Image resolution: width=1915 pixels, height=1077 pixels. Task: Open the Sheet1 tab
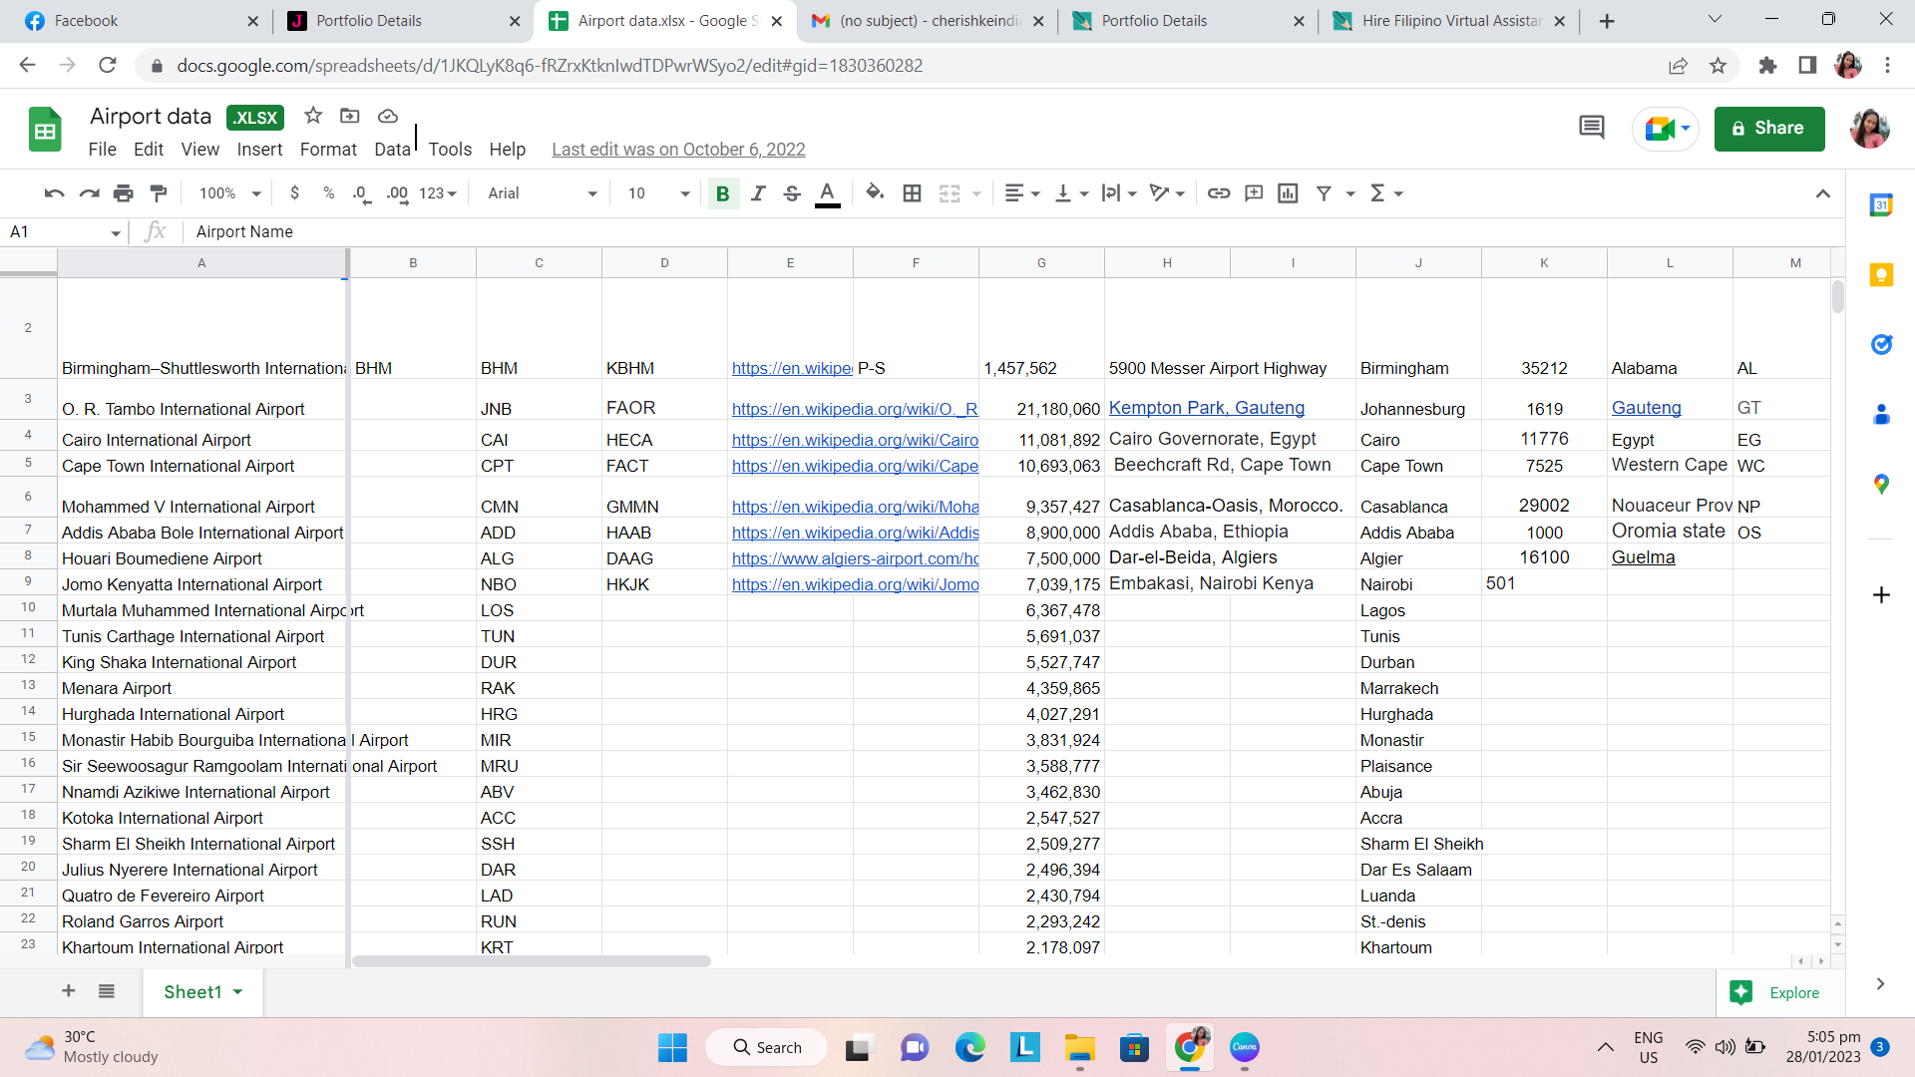pos(192,992)
